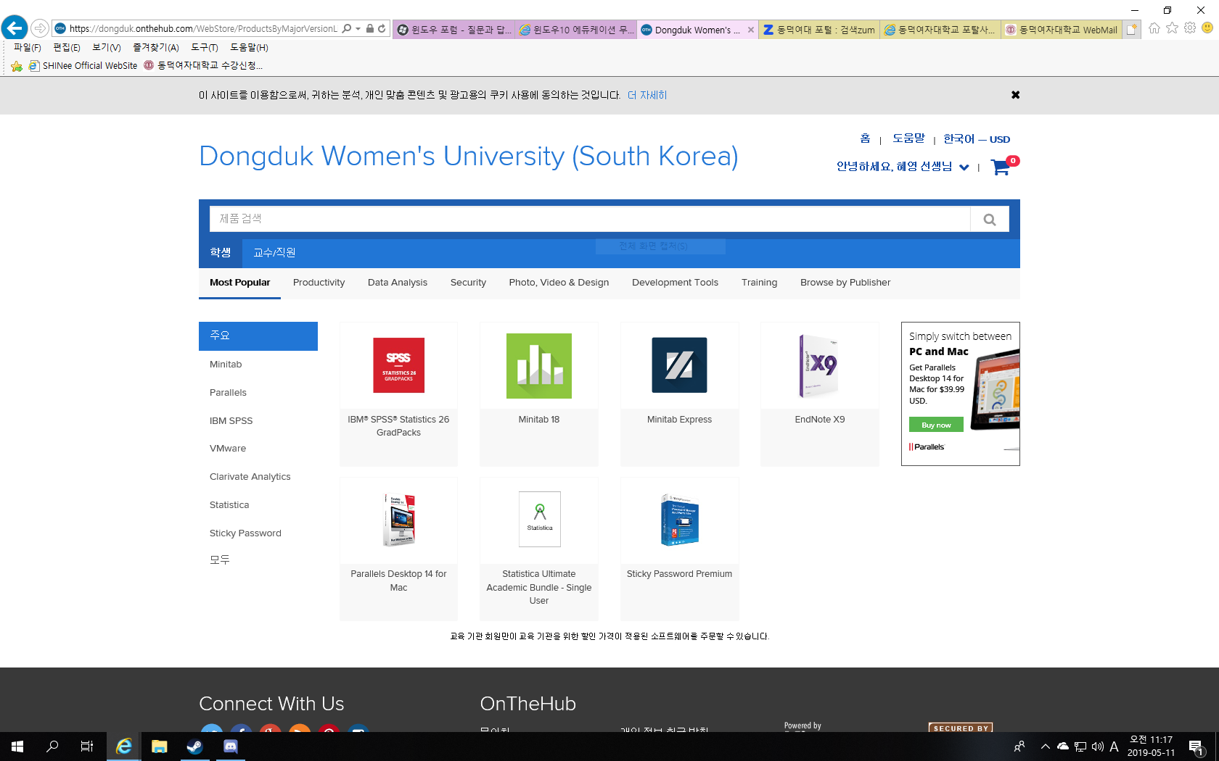This screenshot has height=761, width=1219.
Task: Open IBM SPSS Statistics 26 GradPacks thumbnail
Action: click(398, 365)
